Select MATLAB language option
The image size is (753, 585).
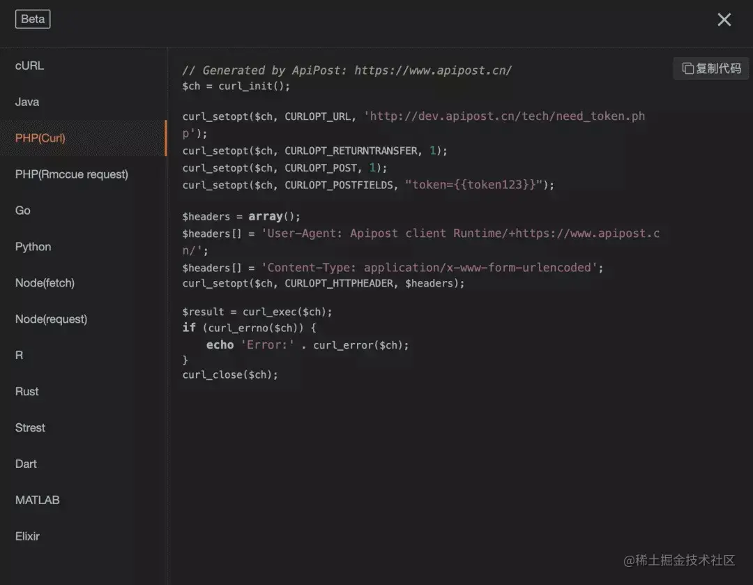(84, 500)
